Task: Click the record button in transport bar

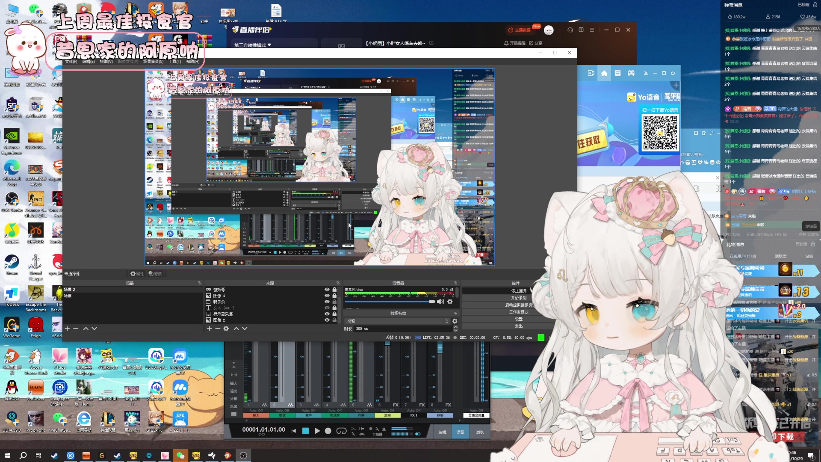Action: point(328,431)
